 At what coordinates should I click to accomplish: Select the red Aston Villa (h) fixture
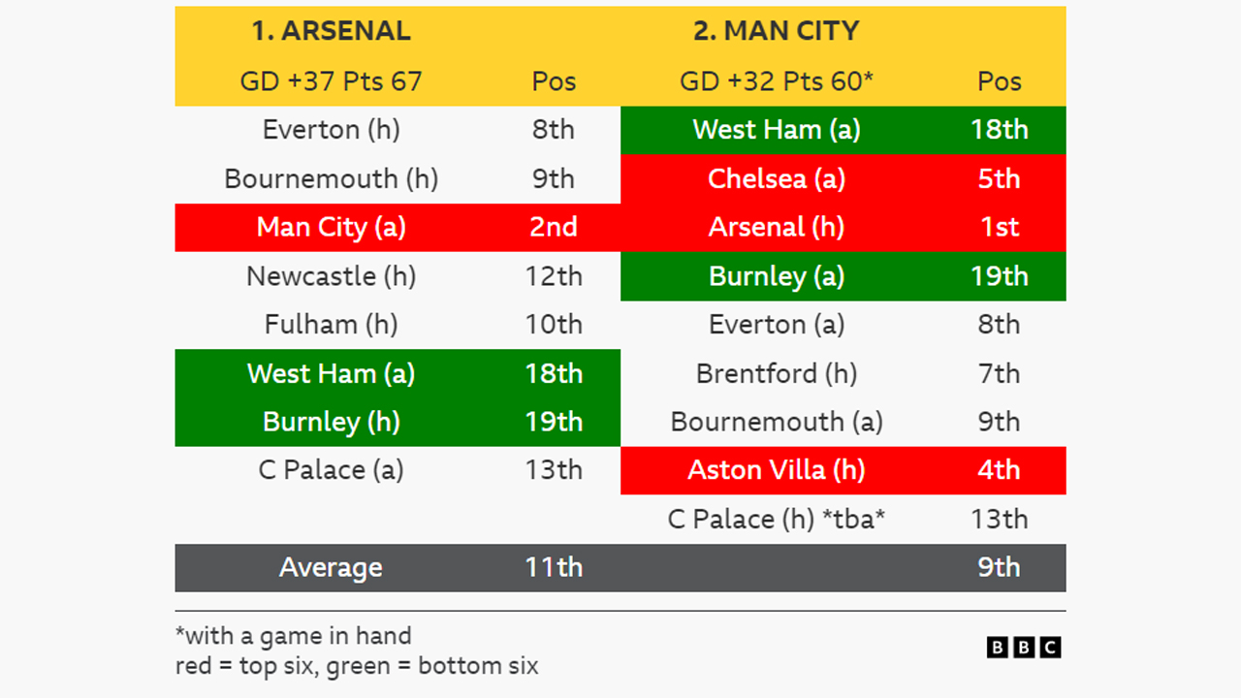[x=776, y=470]
